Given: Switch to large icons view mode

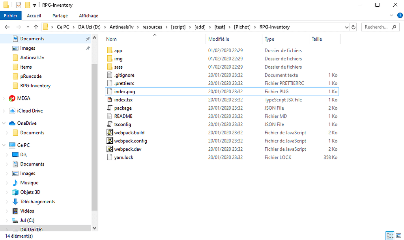Looking at the screenshot, I should [398, 236].
